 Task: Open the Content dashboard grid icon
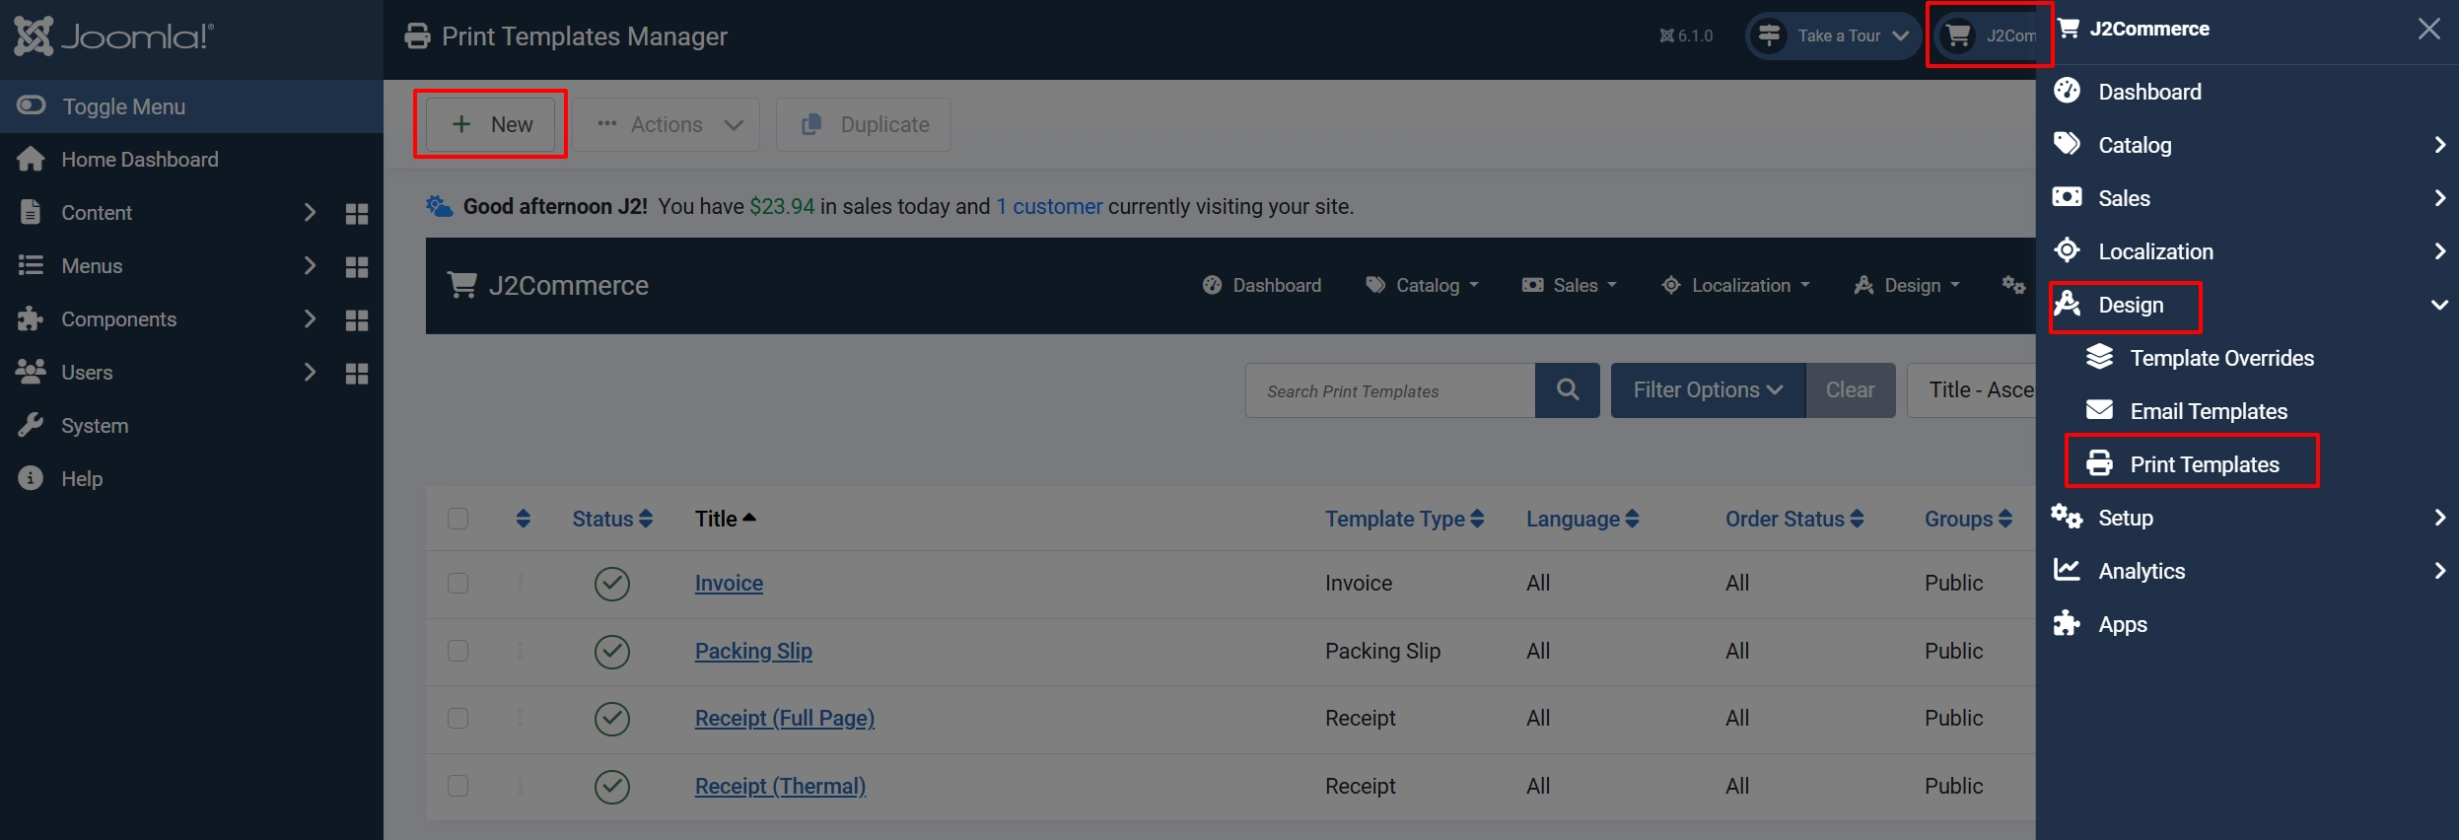tap(357, 214)
